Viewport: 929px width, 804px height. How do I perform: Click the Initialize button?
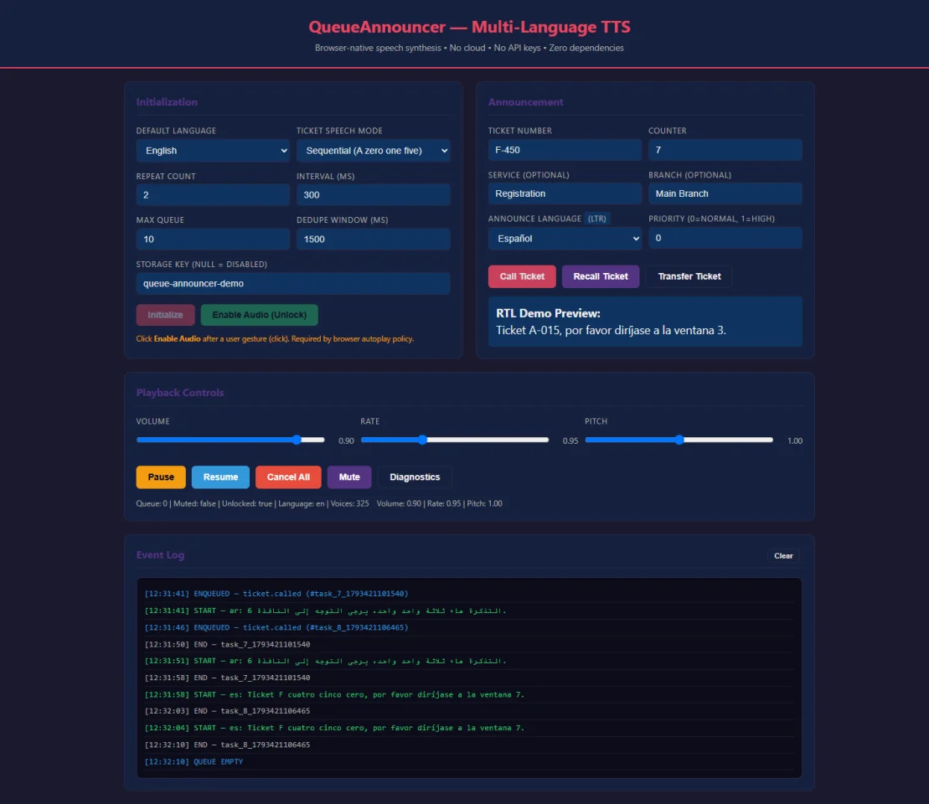tap(165, 315)
